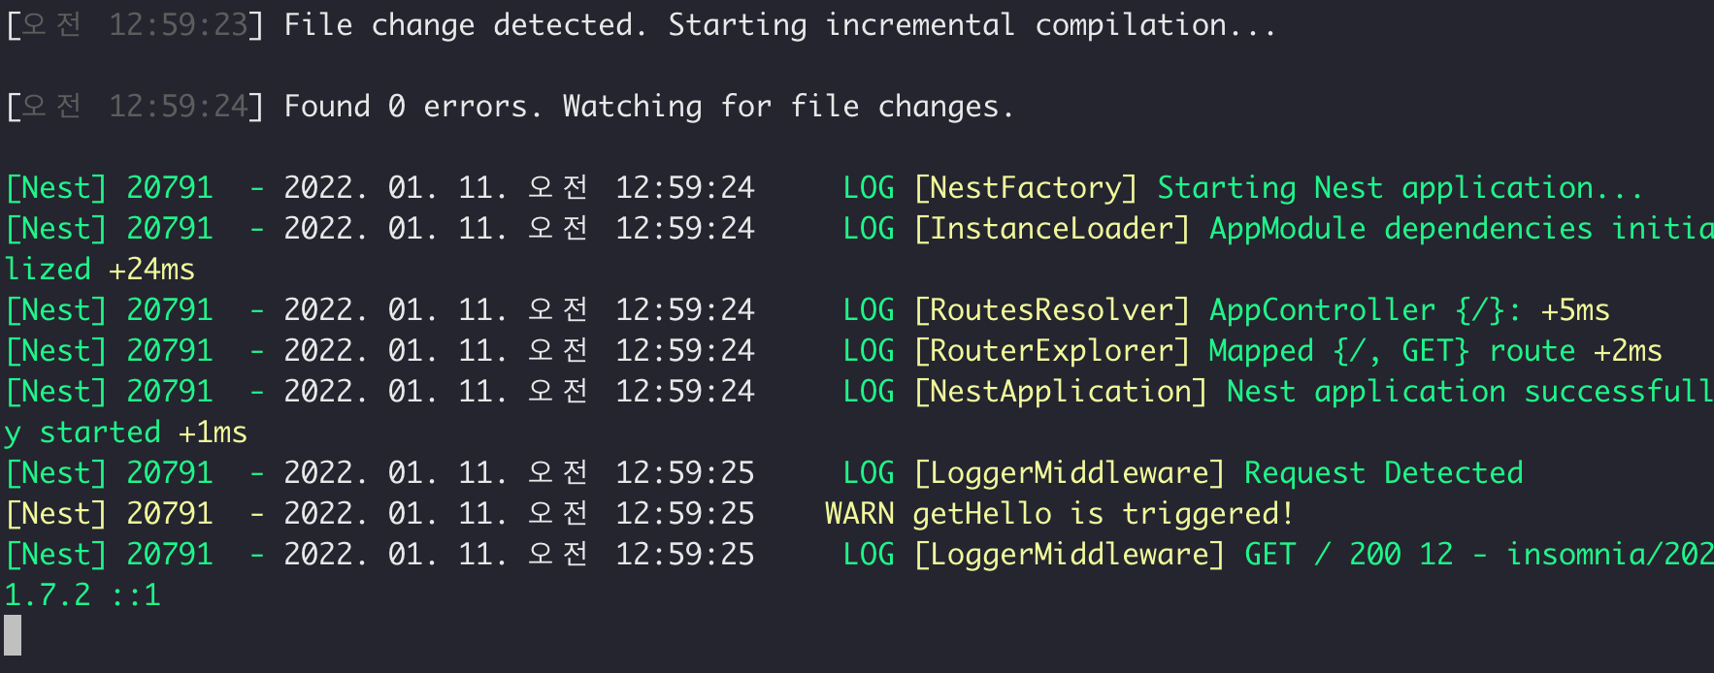Click the "1.7.2 ::1" wrapped line
The width and height of the screenshot is (1714, 673).
tap(82, 595)
